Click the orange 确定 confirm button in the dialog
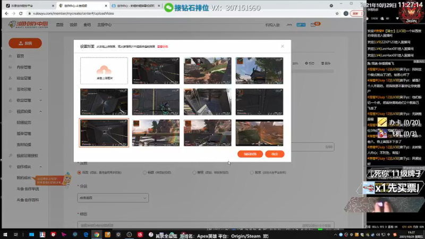 tap(275, 154)
